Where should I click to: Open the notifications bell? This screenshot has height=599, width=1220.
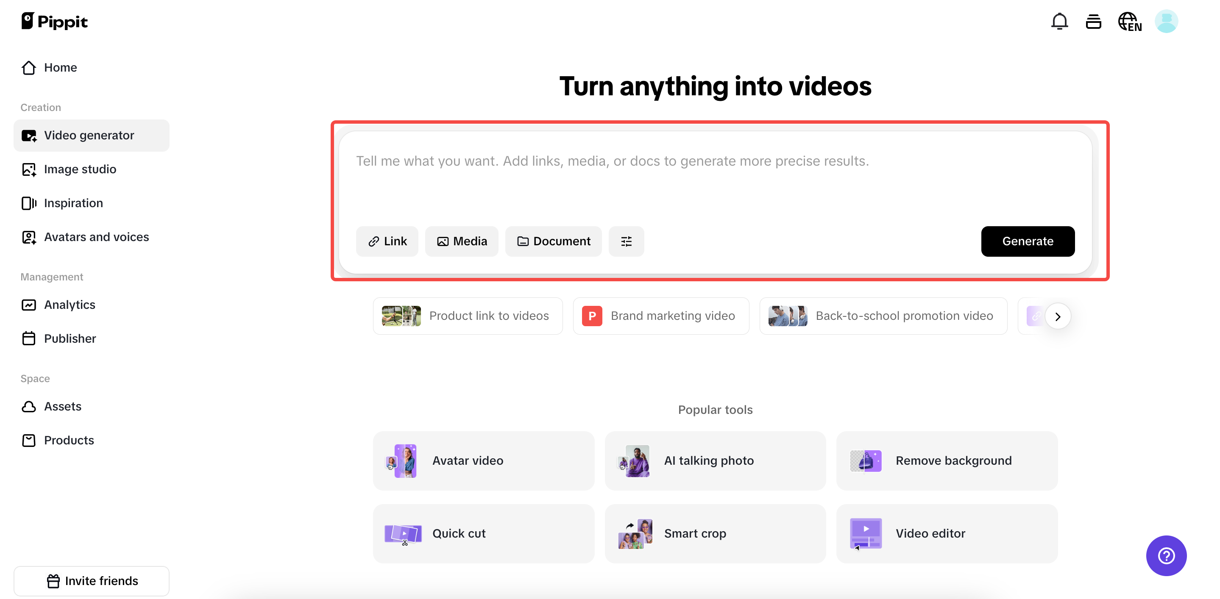point(1059,21)
